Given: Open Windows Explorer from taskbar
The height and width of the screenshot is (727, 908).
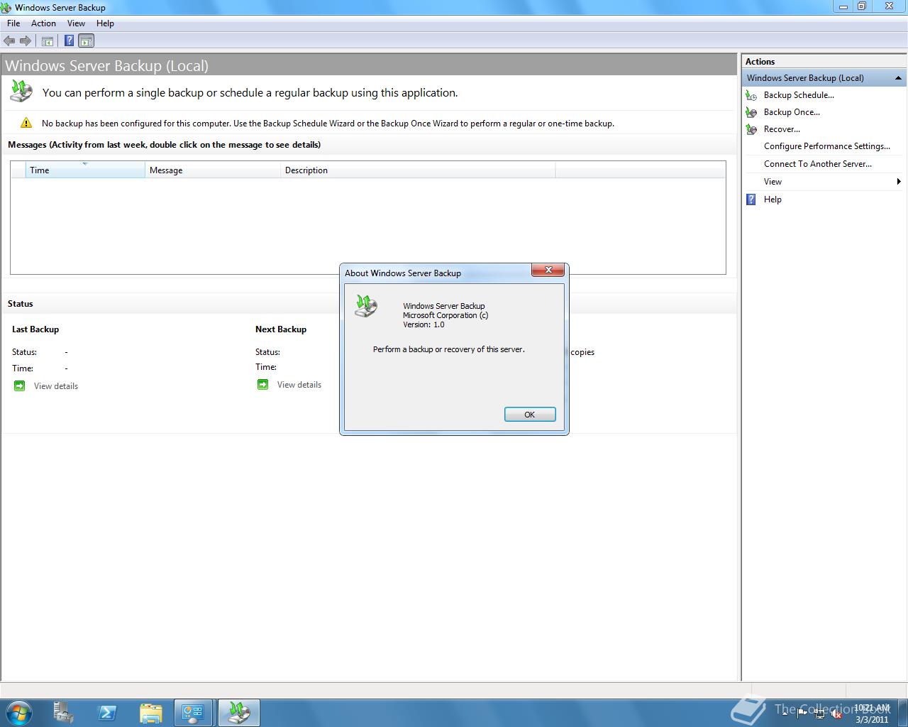Looking at the screenshot, I should [x=151, y=712].
